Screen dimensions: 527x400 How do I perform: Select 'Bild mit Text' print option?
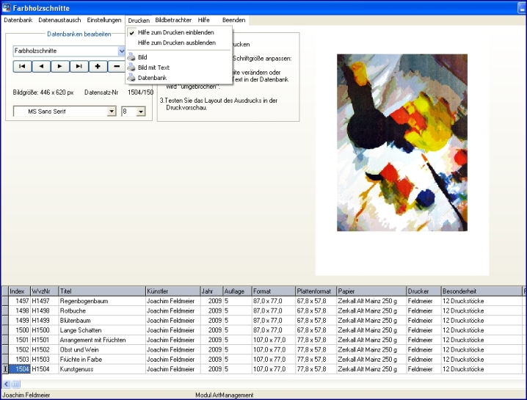[x=153, y=67]
